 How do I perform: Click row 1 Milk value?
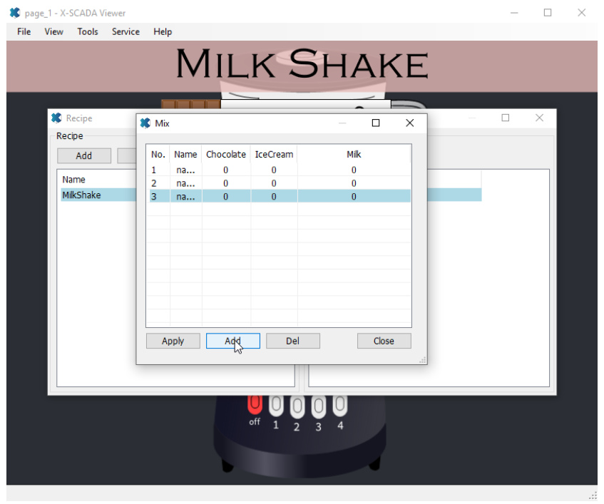pos(354,170)
